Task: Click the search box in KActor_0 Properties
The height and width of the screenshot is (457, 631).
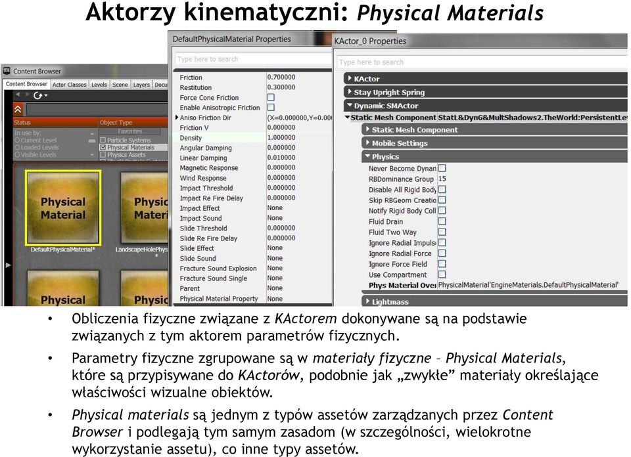Action: (x=482, y=62)
